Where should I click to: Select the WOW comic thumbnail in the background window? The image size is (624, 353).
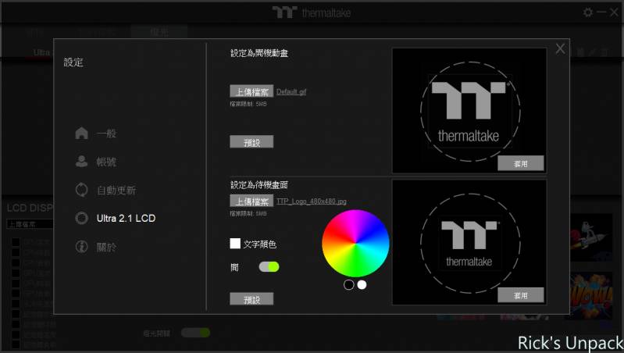[591, 296]
